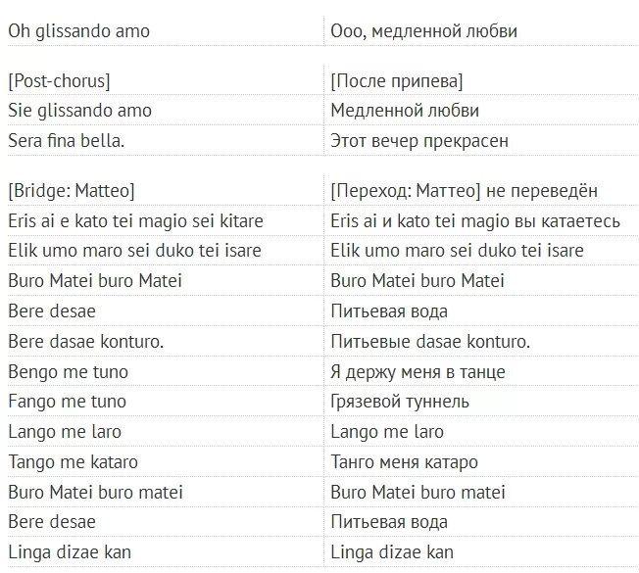Click '[Переход: Маттео] не переведён' label
The height and width of the screenshot is (573, 639).
pos(464,190)
